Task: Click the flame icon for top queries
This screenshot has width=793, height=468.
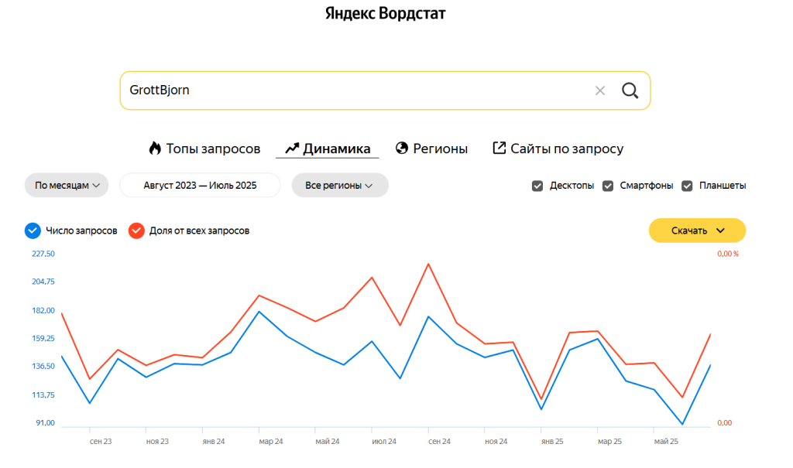Action: [x=155, y=149]
